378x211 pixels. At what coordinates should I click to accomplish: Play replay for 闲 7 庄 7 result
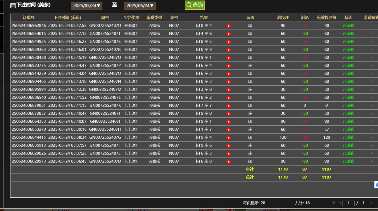(x=228, y=105)
